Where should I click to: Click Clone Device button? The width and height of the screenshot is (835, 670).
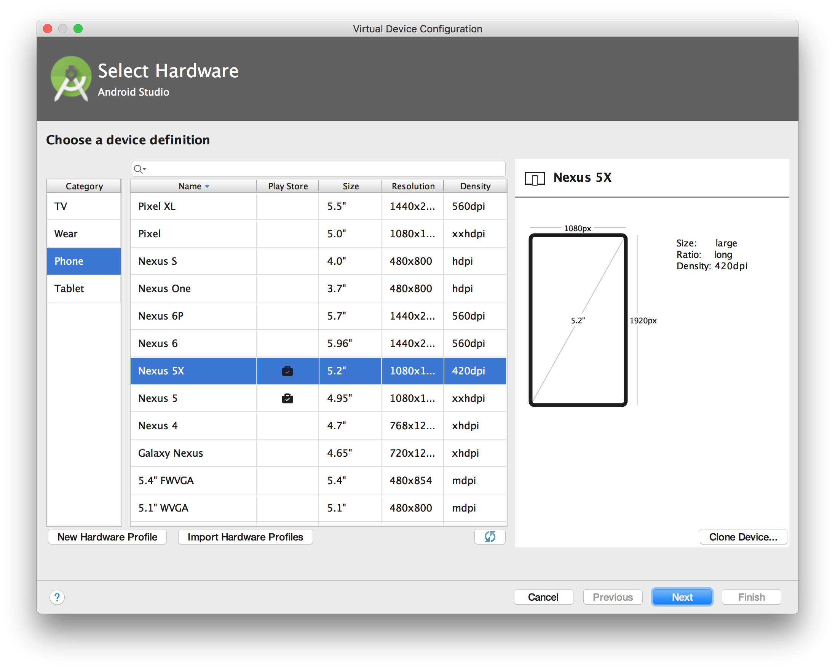743,537
